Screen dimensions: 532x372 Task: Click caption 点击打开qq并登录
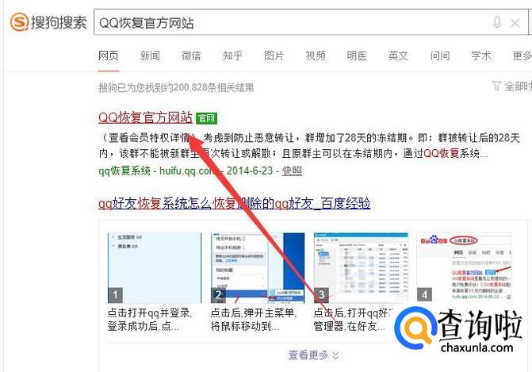click(x=150, y=320)
